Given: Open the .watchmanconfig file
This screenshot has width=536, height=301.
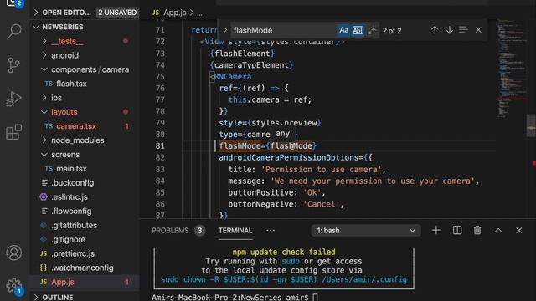Looking at the screenshot, I should [x=85, y=268].
